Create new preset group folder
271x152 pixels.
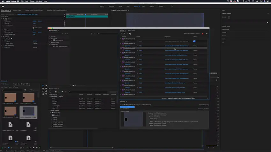coord(56,92)
